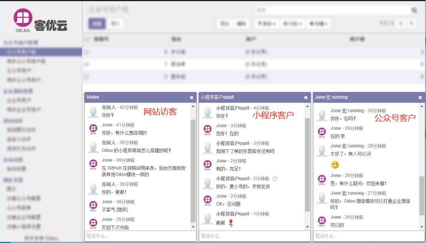Viewport: 426px width, 243px height.
Task: Go to the previous page with the pager arrow
Action: coord(401,23)
